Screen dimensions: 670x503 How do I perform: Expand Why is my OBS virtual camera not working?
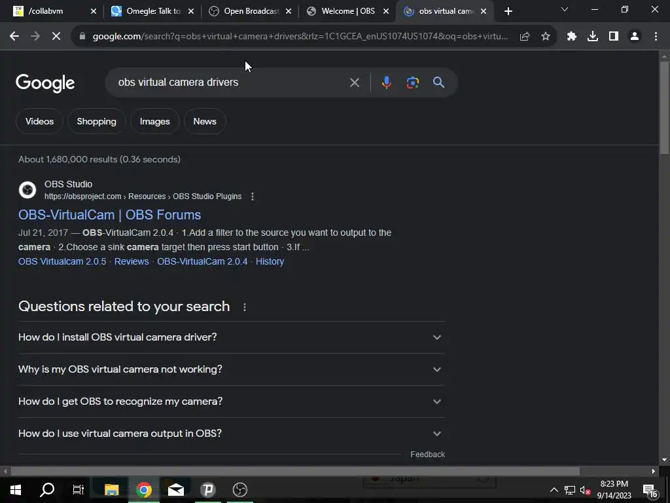tap(231, 369)
